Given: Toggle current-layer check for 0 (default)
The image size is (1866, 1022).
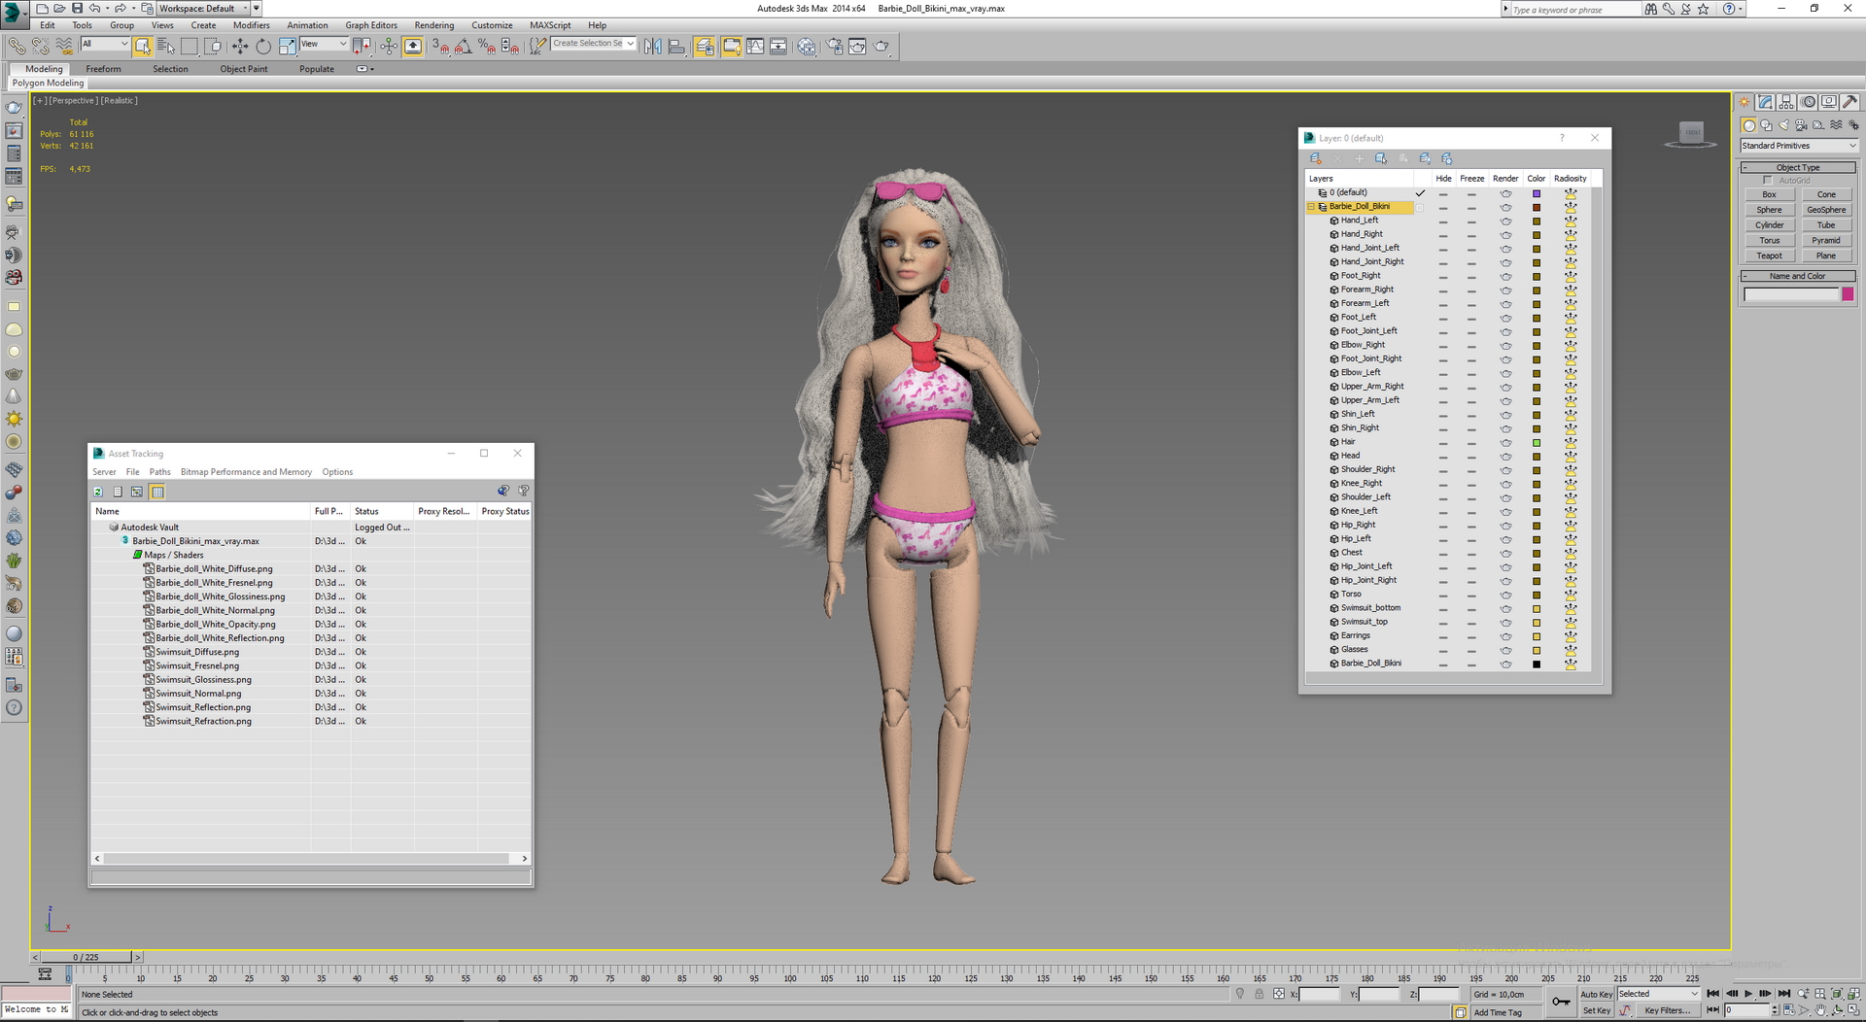Looking at the screenshot, I should tap(1420, 193).
